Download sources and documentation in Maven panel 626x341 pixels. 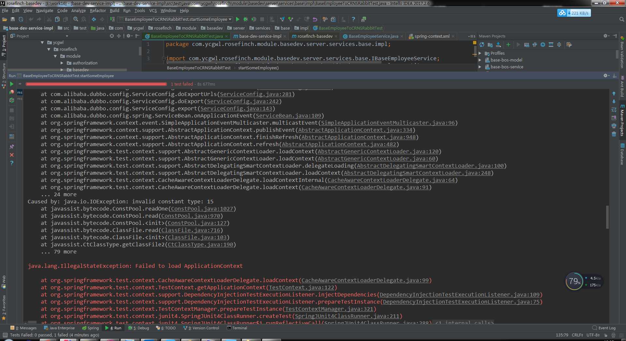(498, 45)
